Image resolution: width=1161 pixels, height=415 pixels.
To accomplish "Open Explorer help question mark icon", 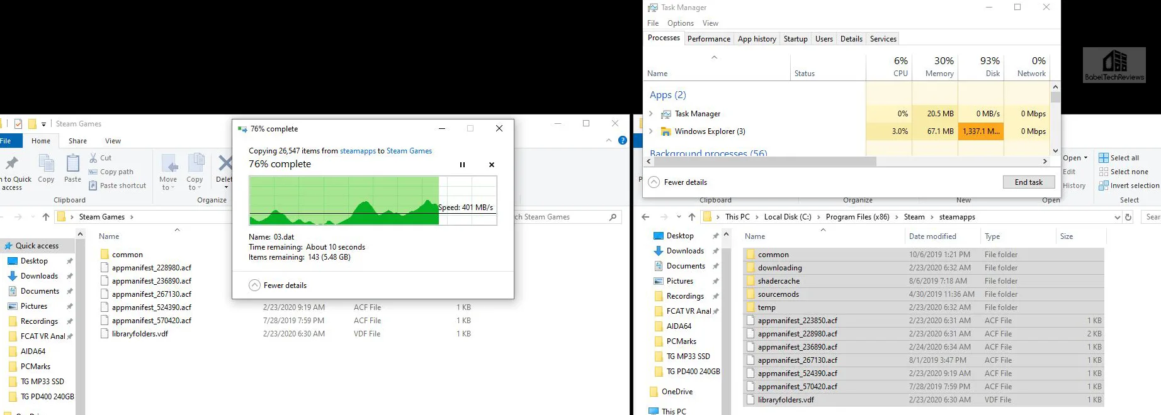I will (623, 140).
